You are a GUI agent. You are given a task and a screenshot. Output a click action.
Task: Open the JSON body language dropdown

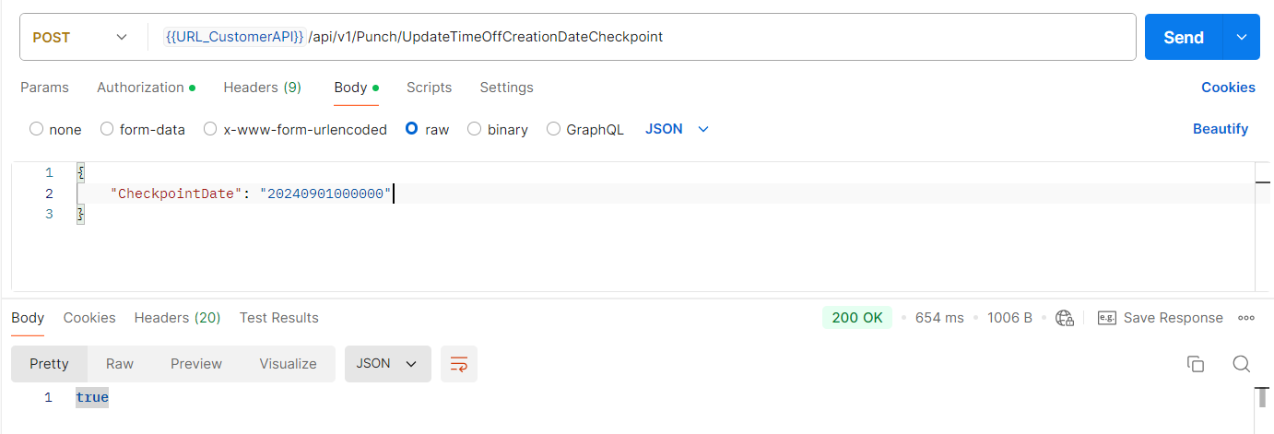pyautogui.click(x=677, y=129)
